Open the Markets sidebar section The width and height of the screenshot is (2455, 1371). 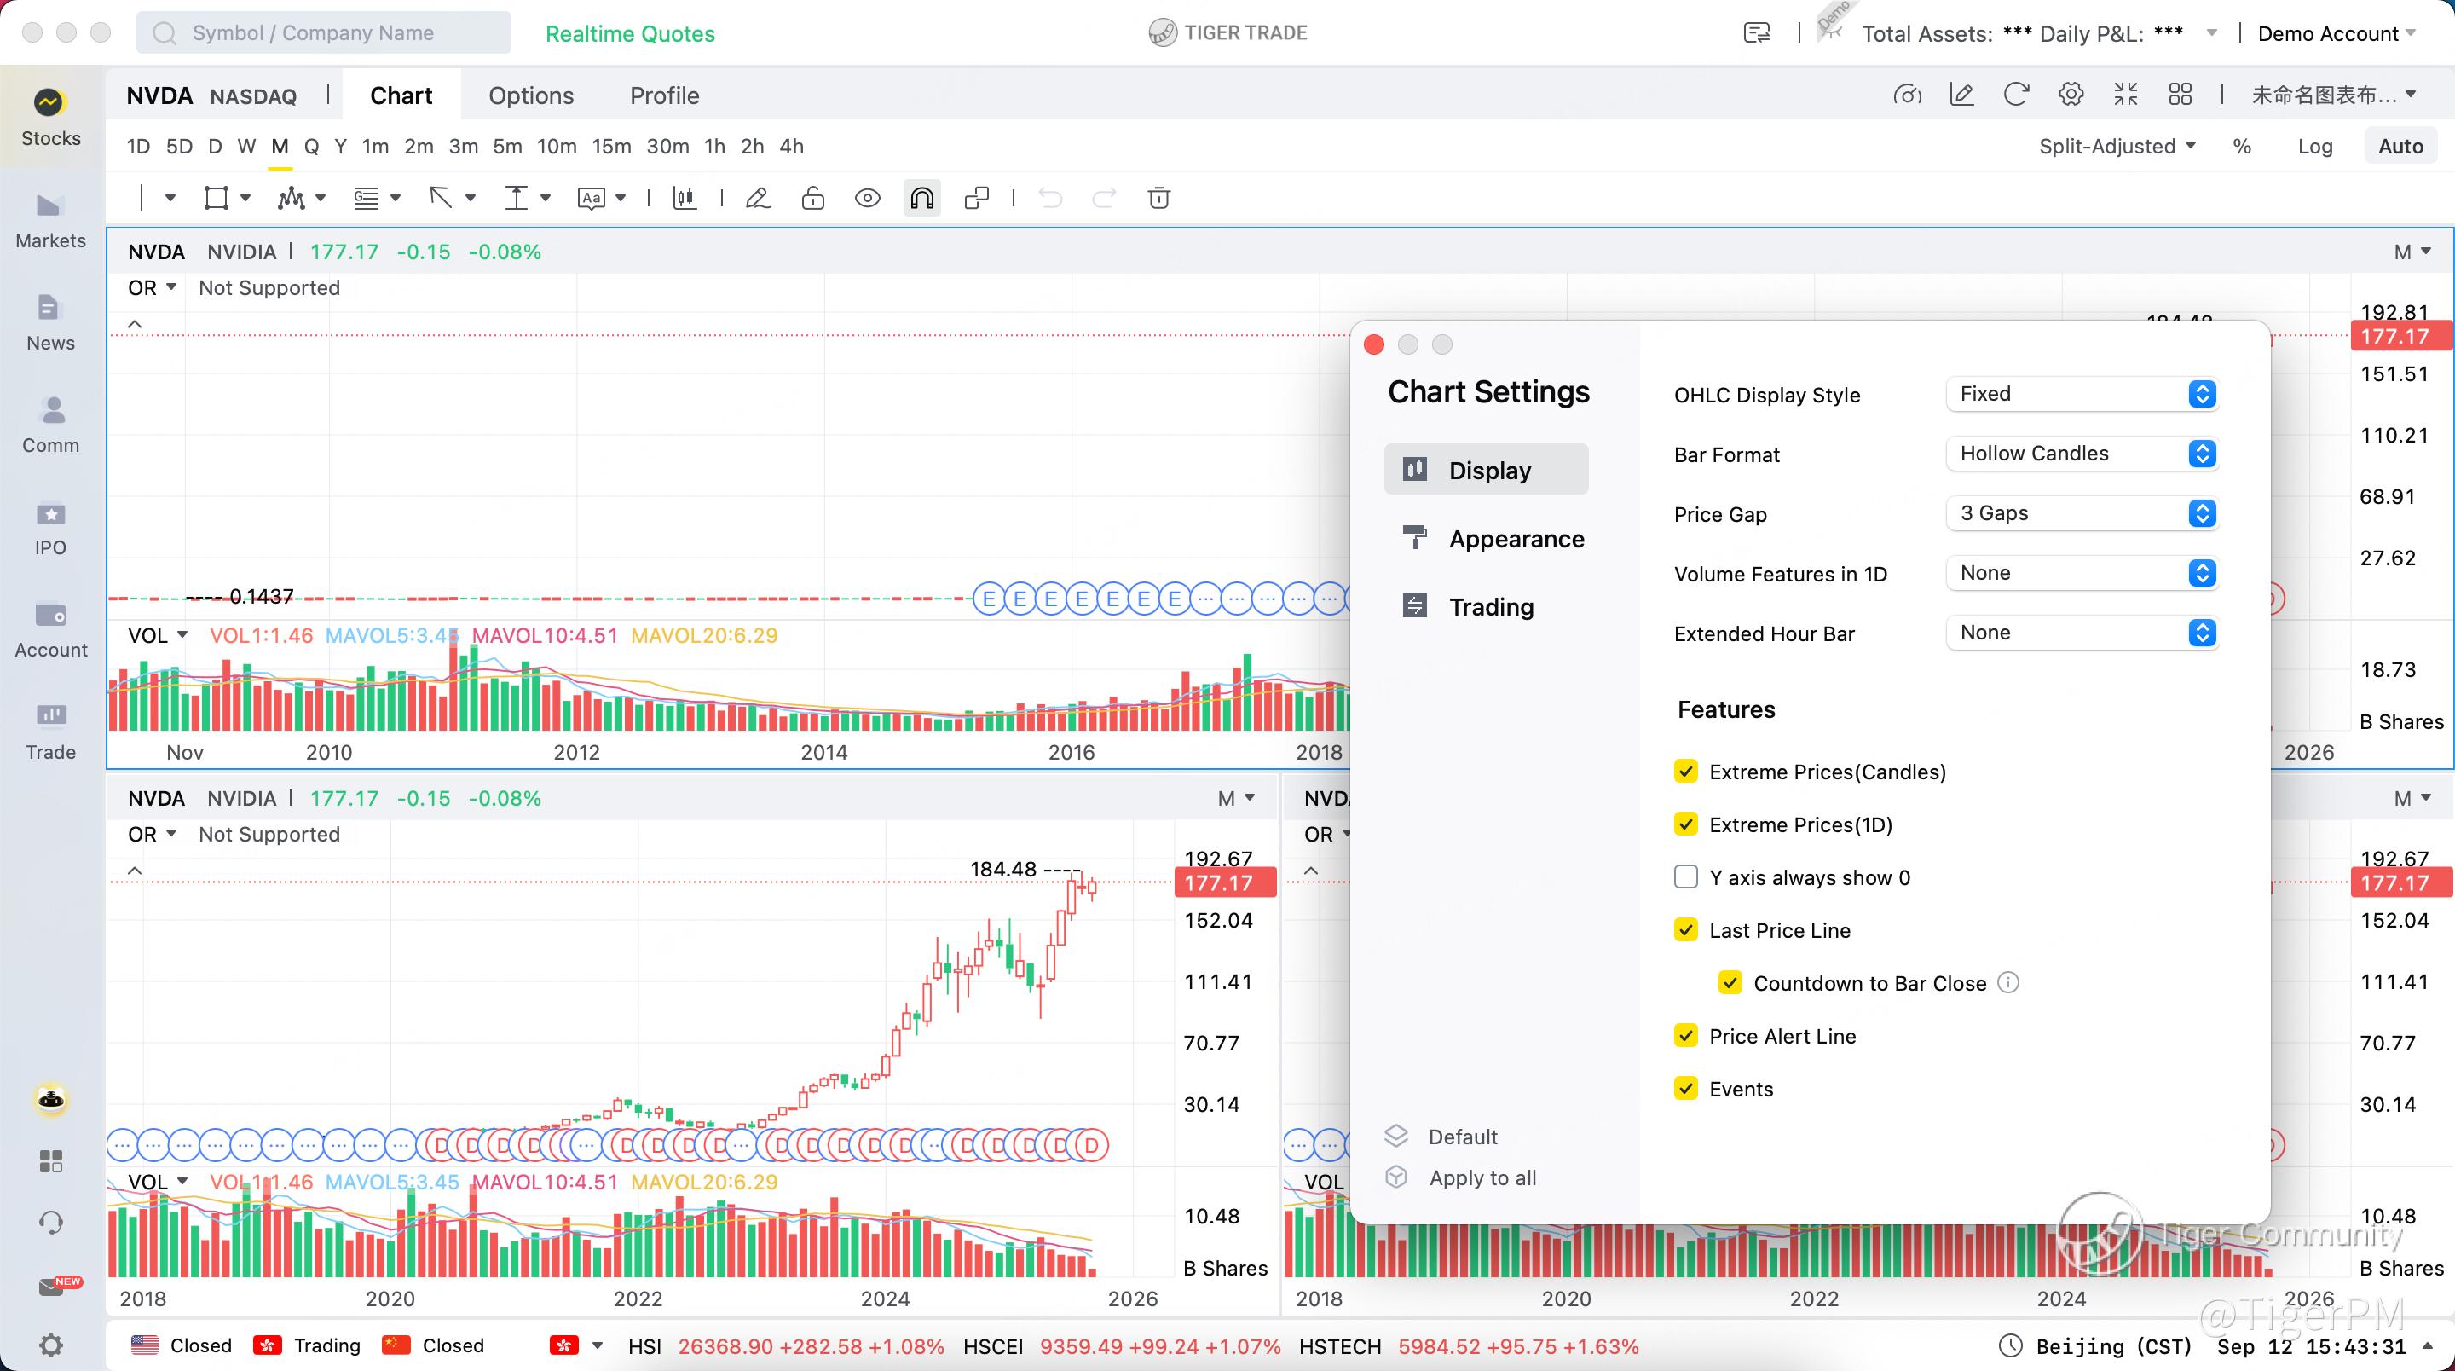click(50, 221)
